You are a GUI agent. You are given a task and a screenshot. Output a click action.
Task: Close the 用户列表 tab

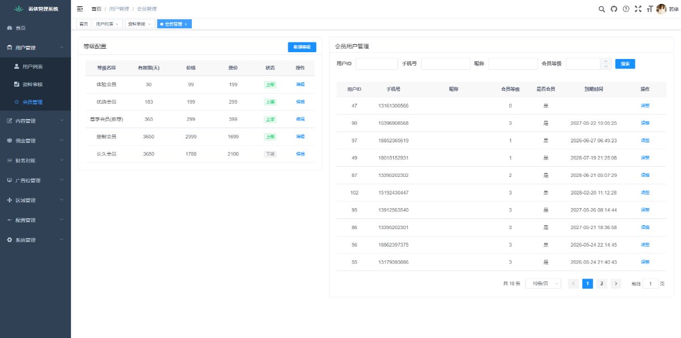click(x=117, y=24)
